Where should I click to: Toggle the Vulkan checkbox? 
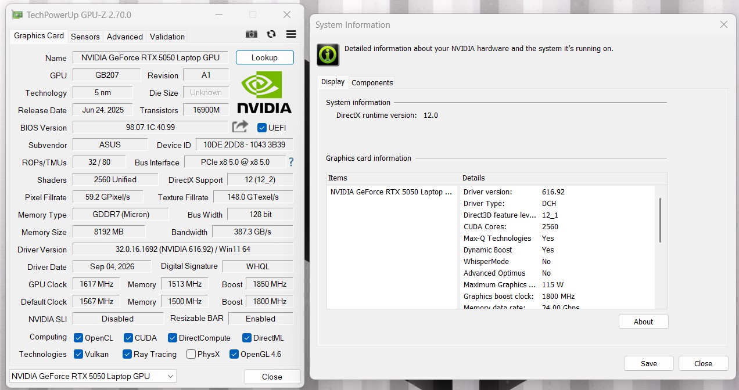point(78,354)
